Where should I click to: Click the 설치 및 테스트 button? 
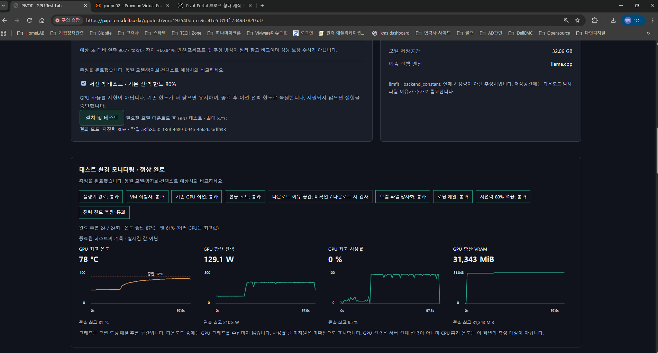[102, 118]
